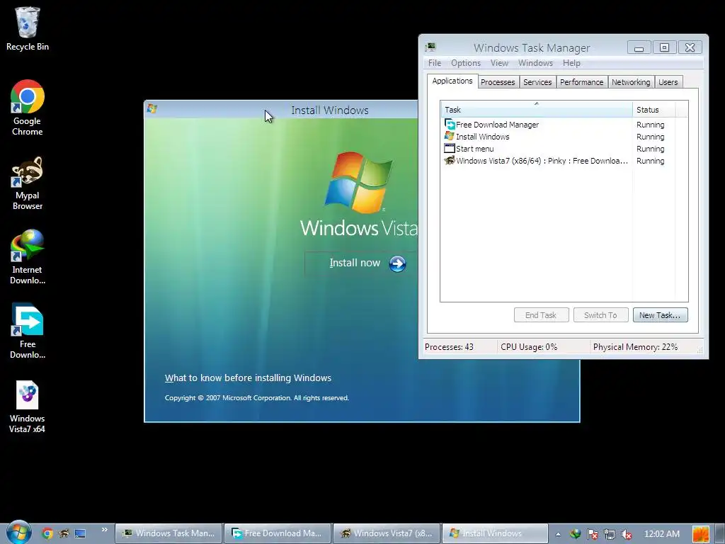This screenshot has width=725, height=544.
Task: Click the New Task... button
Action: [x=660, y=315]
